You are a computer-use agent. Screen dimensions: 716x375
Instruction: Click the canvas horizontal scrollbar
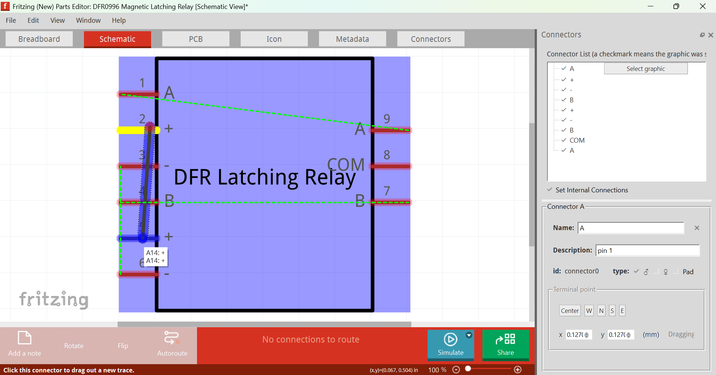point(264,324)
